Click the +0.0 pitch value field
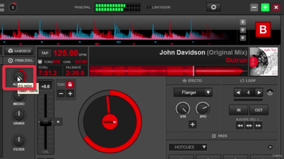 pos(45,87)
